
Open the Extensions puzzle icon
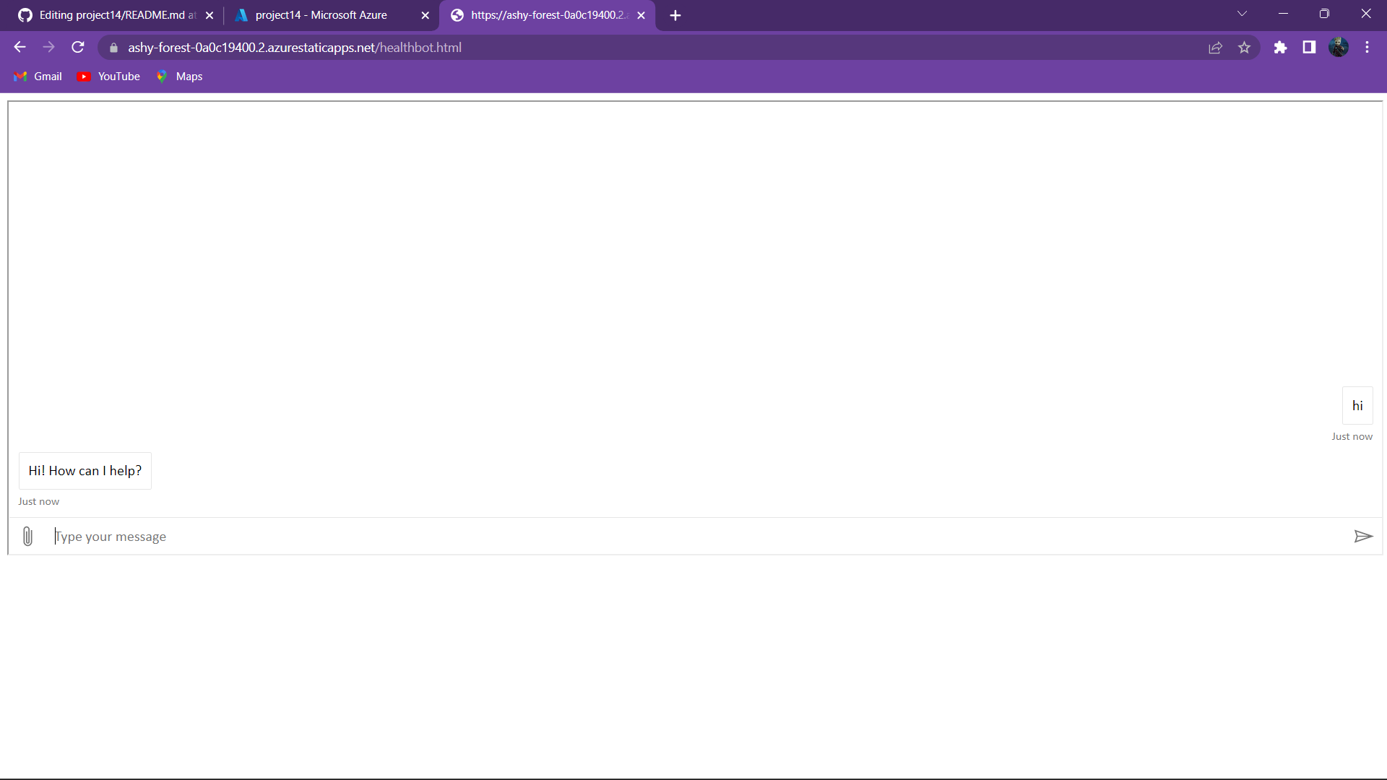1280,48
